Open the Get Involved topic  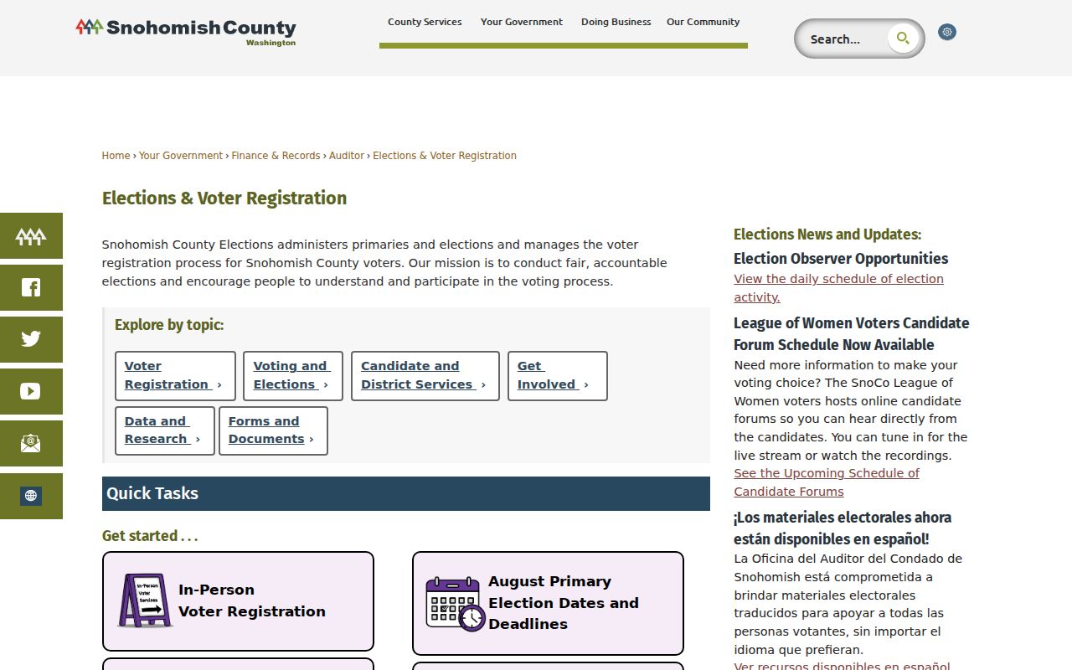(558, 376)
